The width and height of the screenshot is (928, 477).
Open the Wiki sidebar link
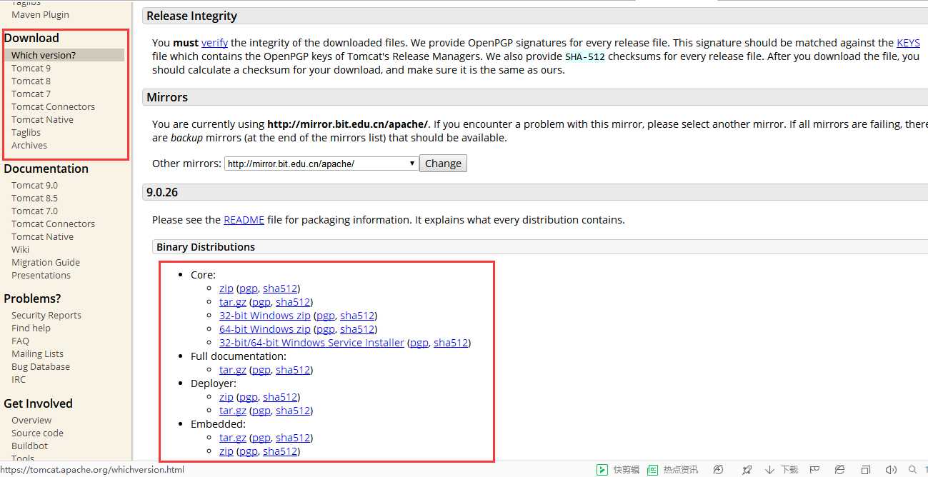[20, 249]
